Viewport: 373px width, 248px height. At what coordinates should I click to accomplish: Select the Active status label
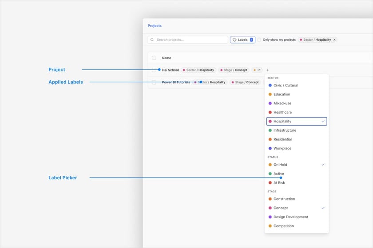[297, 173]
